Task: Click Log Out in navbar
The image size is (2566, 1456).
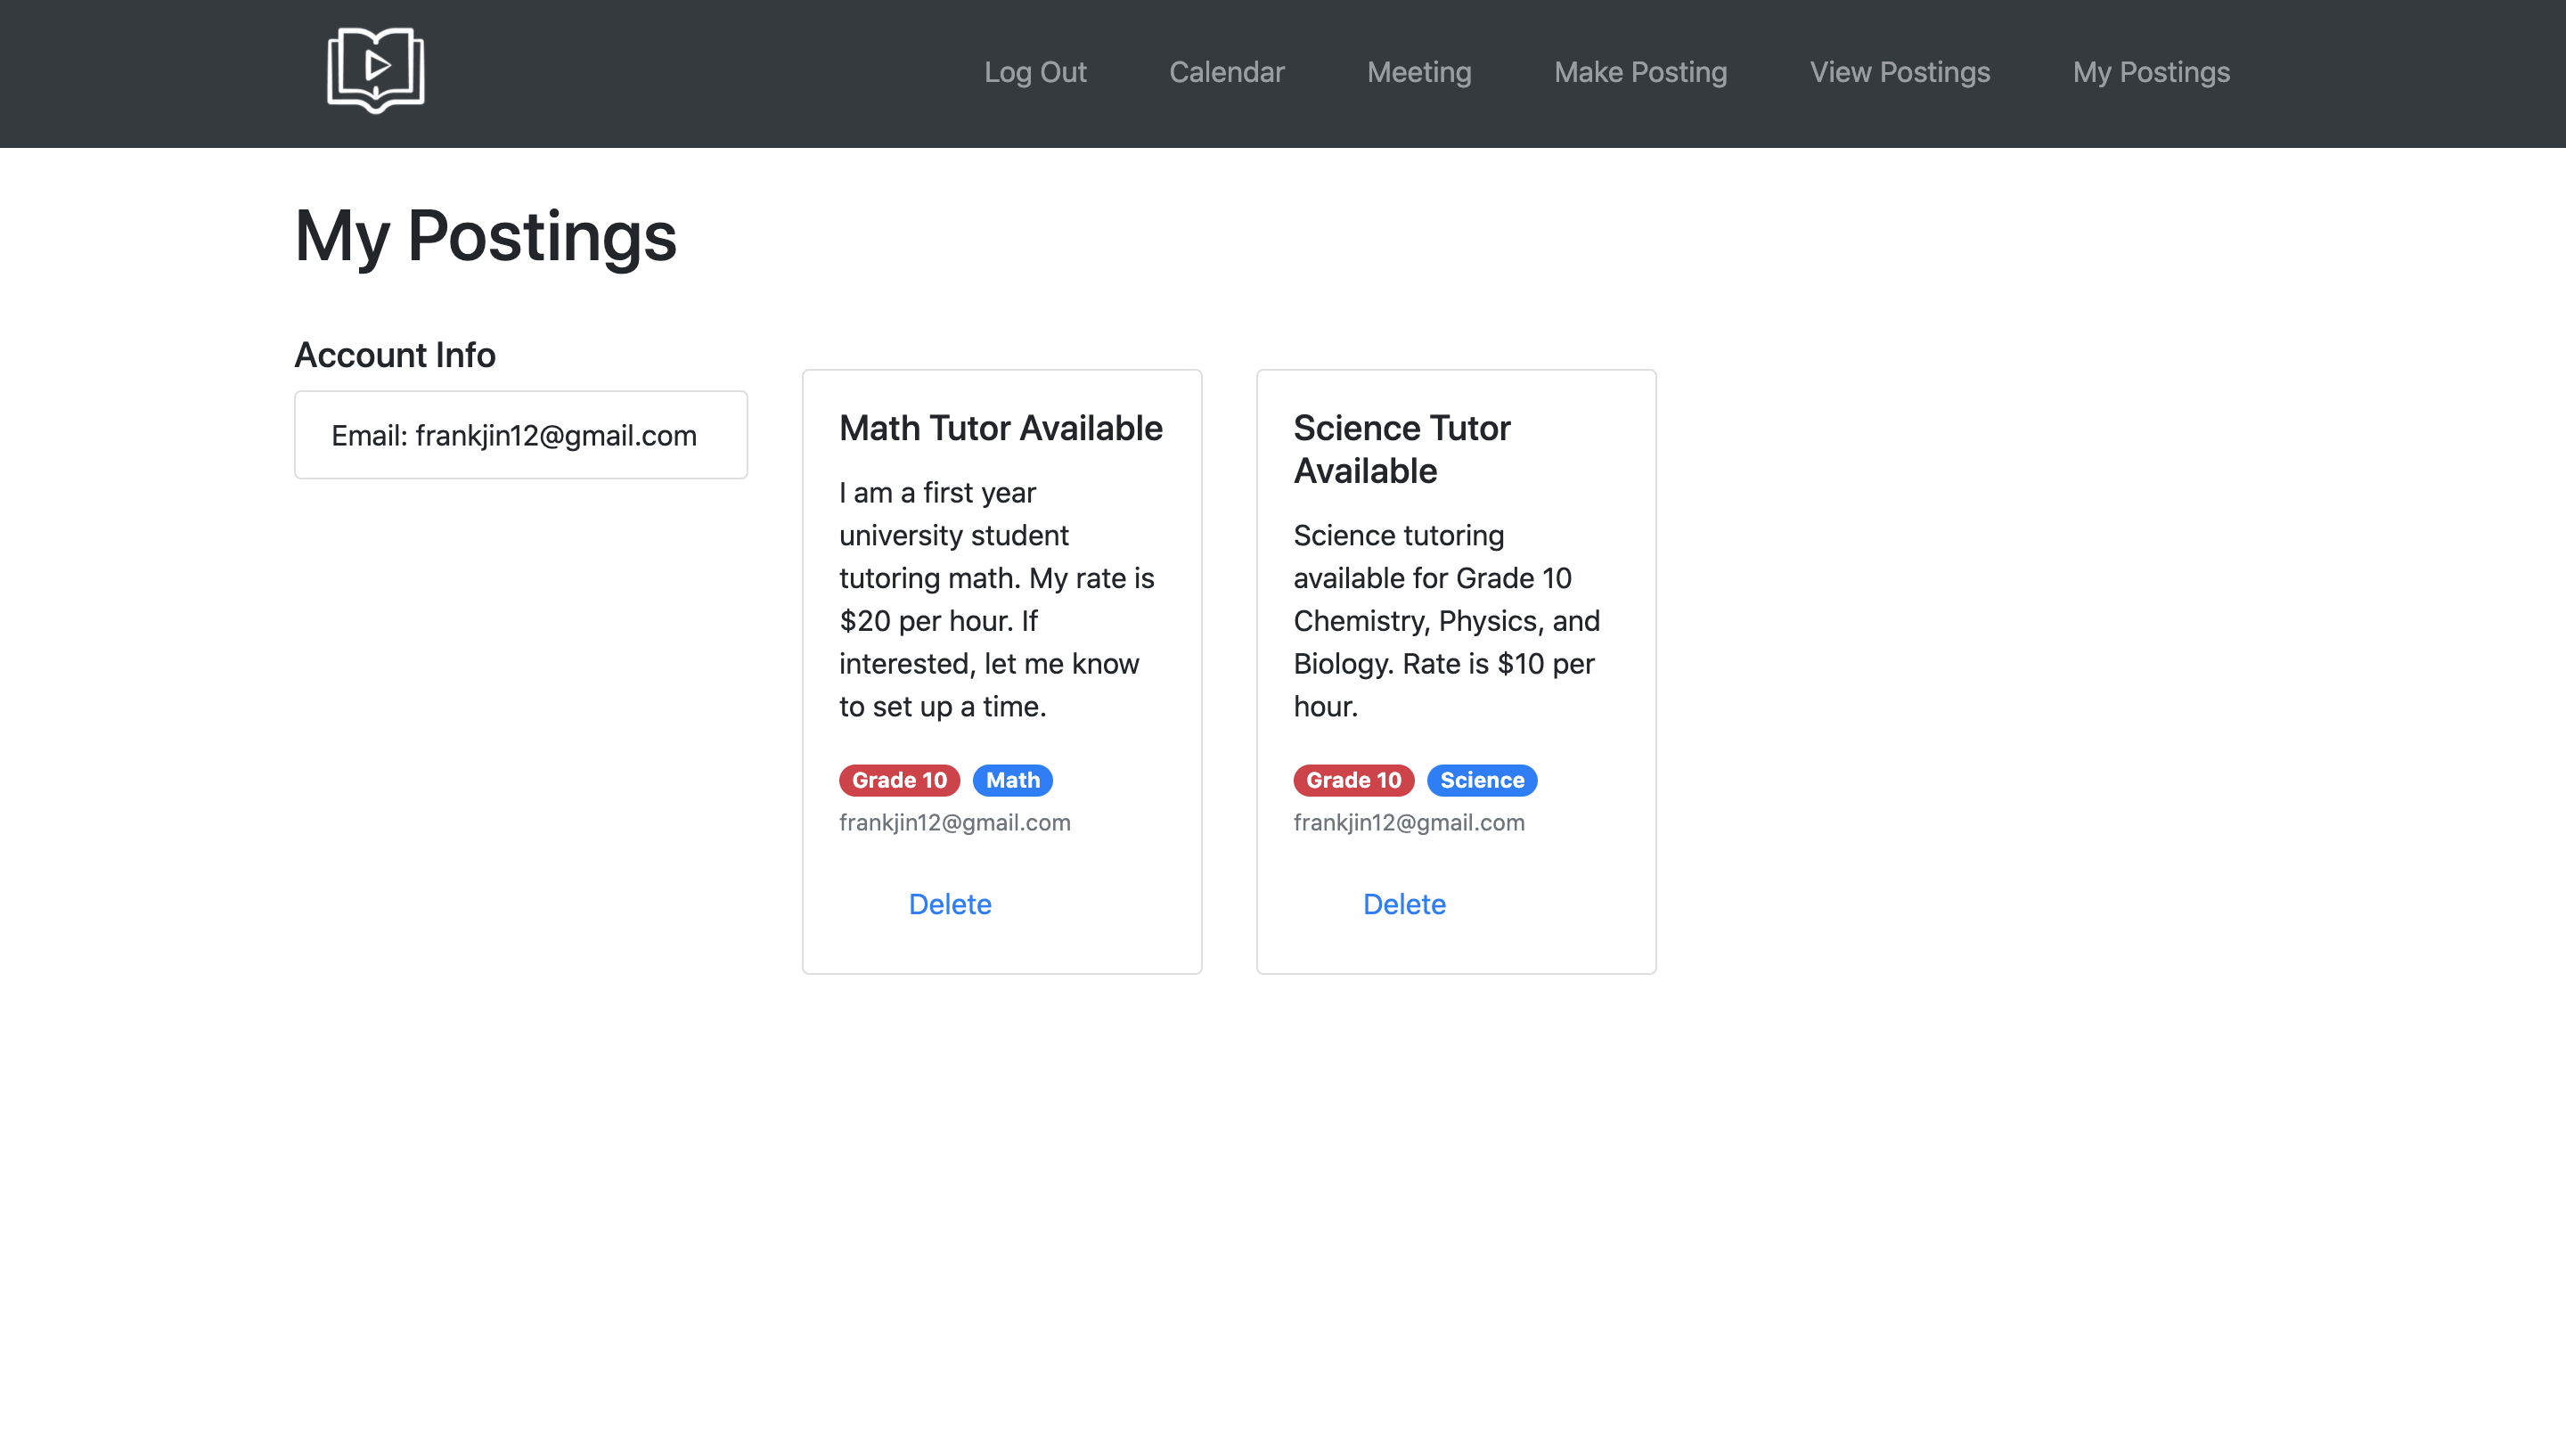Action: pos(1034,72)
